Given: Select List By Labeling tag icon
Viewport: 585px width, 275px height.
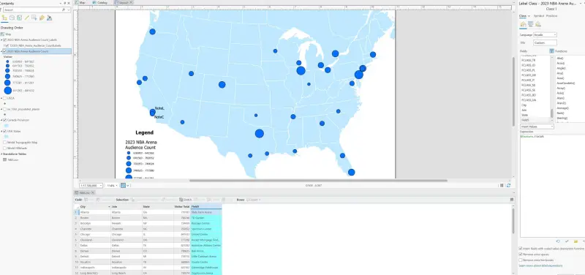Looking at the screenshot, I should 42,18.
